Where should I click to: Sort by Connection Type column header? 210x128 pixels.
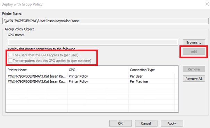tap(151, 70)
